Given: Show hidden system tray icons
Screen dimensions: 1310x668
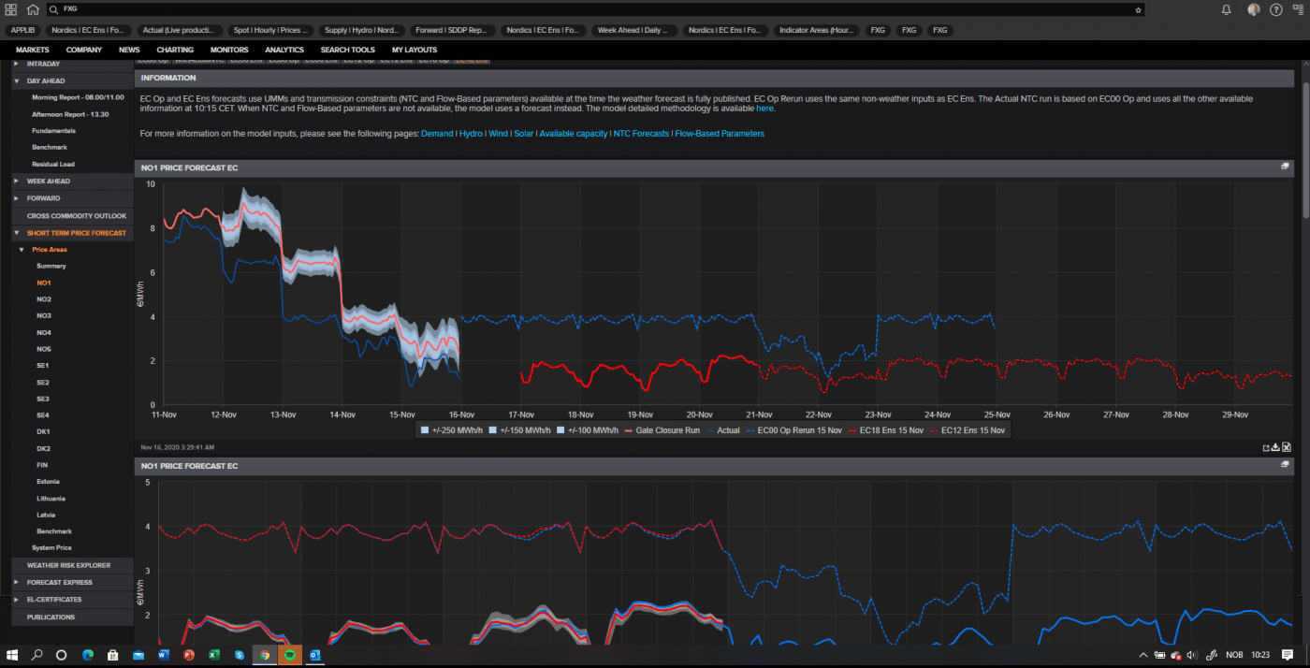Looking at the screenshot, I should (1145, 655).
